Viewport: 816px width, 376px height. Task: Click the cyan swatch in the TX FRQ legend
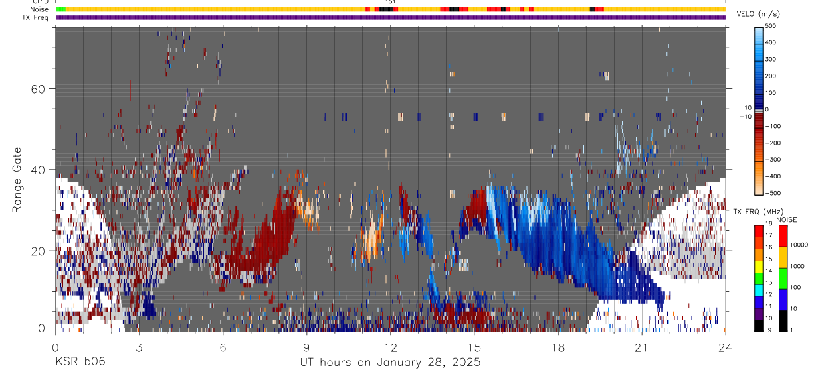coord(758,290)
